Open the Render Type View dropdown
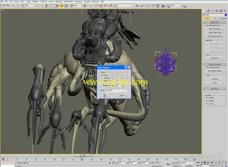 click(x=176, y=5)
